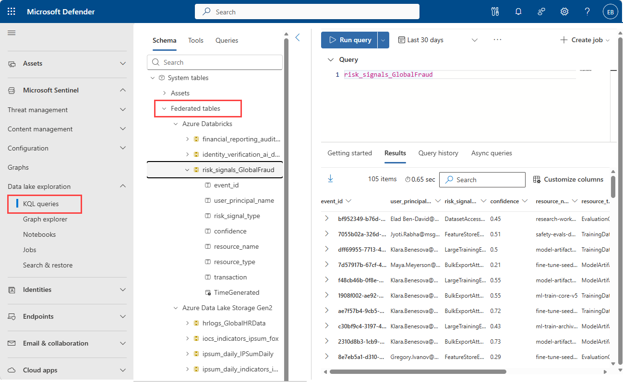This screenshot has height=382, width=623.
Task: Open Jobs under Data lake exploration
Action: coord(30,250)
